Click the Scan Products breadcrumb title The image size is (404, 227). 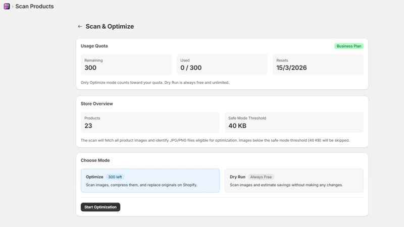34,6
